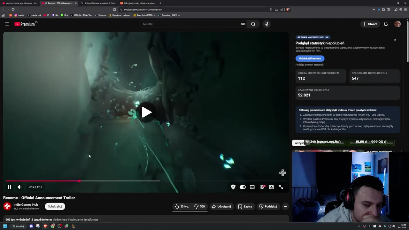Open more actions three-dot menu
409x230 pixels.
pos(285,206)
